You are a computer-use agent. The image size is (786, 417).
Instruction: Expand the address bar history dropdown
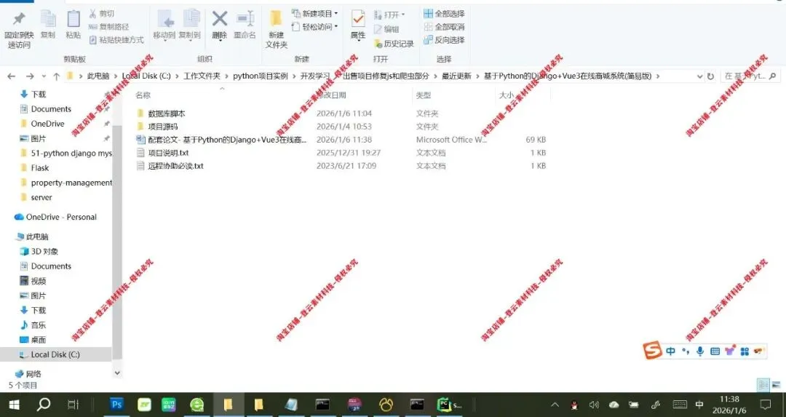(700, 76)
